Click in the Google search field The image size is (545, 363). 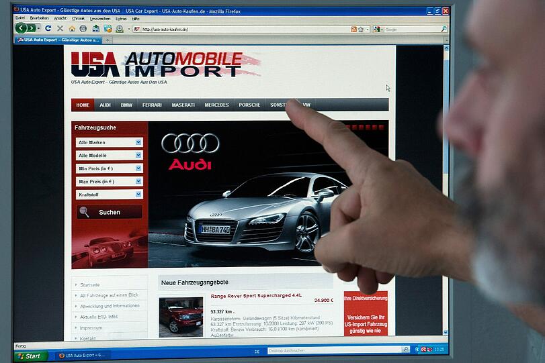click(x=412, y=30)
